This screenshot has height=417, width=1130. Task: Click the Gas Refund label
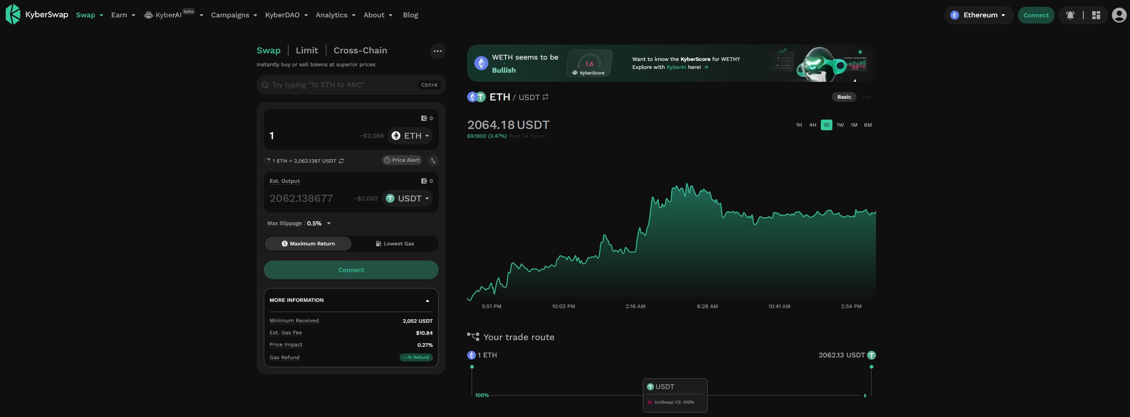pyautogui.click(x=285, y=357)
